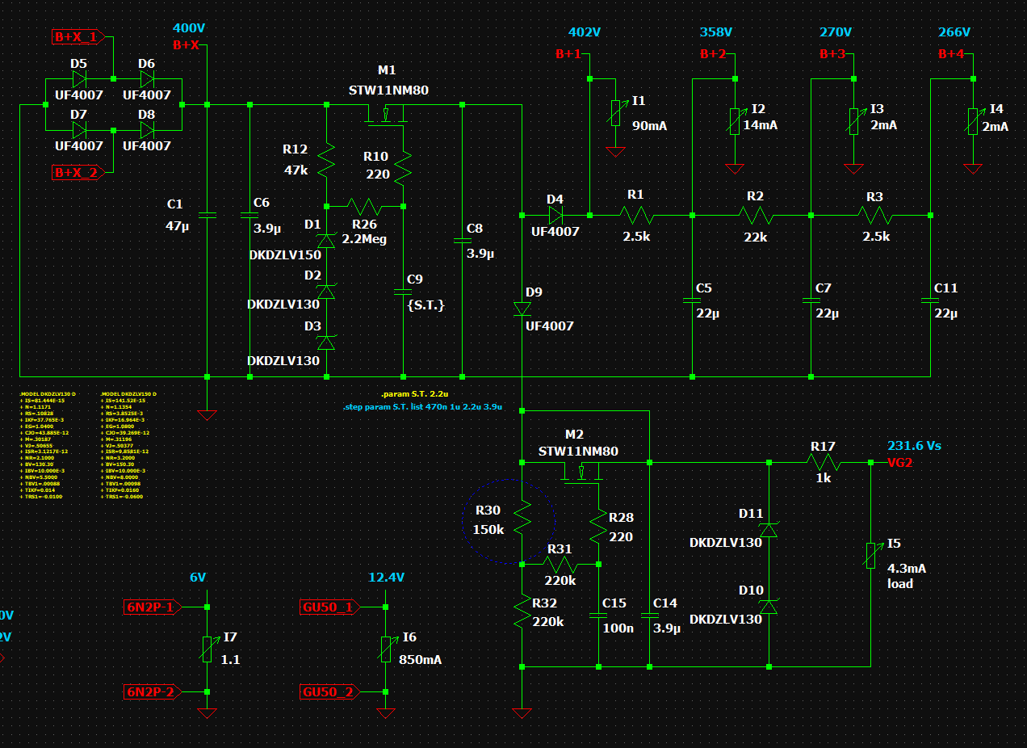Viewport: 1027px width, 748px height.
Task: Click the D11 zener diode symbol
Action: click(x=769, y=529)
